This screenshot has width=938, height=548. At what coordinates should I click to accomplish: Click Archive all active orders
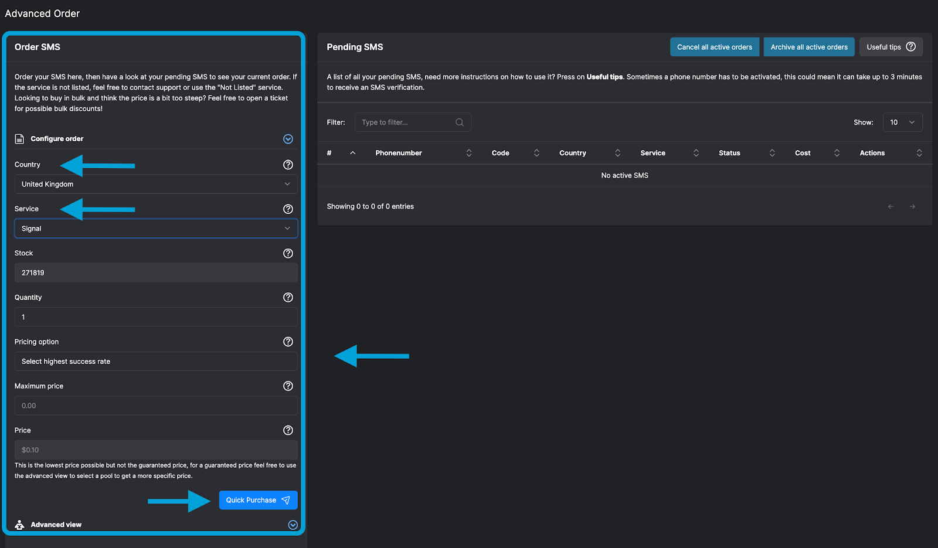[809, 47]
